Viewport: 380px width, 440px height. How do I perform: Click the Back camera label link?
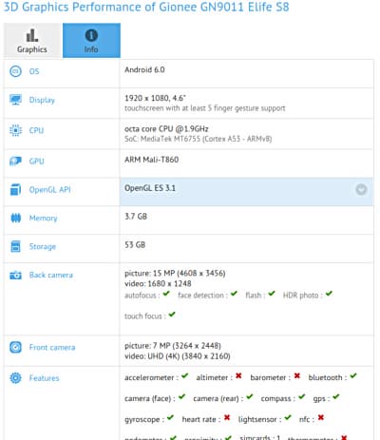click(x=51, y=275)
